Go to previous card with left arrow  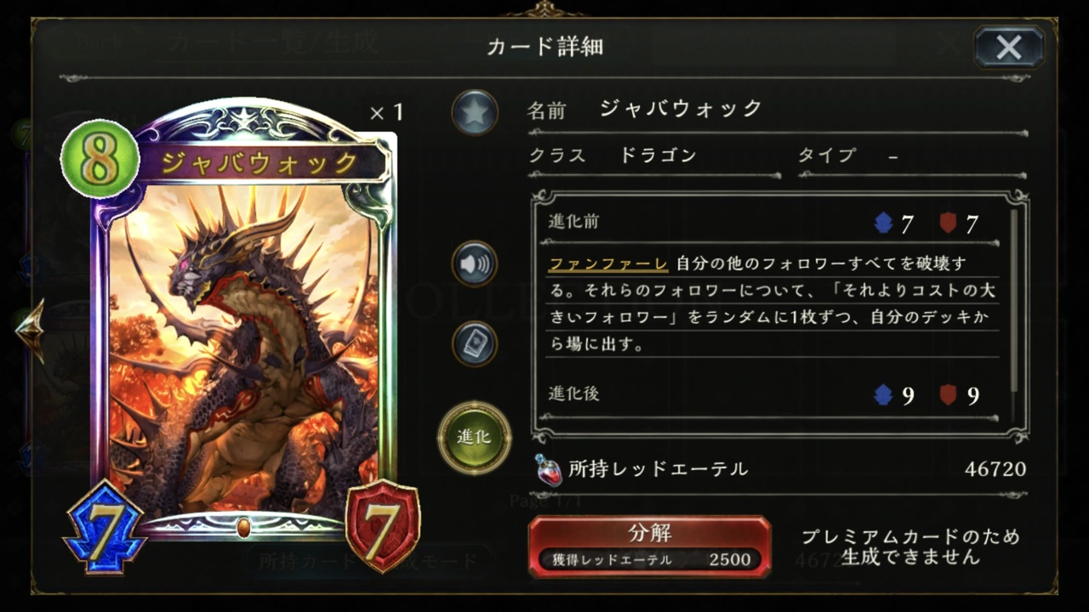pyautogui.click(x=31, y=330)
